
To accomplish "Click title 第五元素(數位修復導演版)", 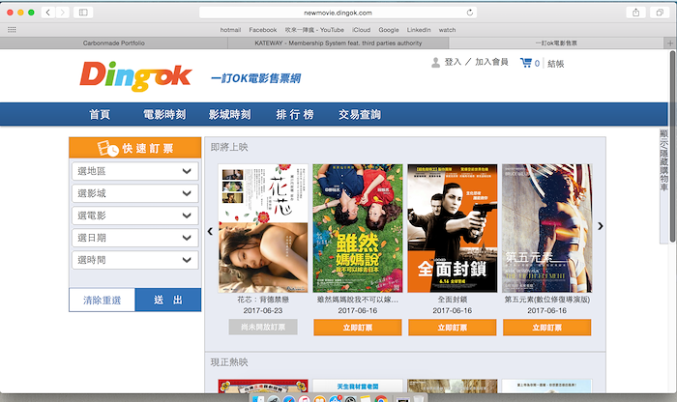I will point(546,300).
